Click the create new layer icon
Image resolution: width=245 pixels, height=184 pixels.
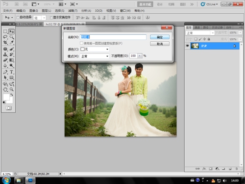pos(230,169)
